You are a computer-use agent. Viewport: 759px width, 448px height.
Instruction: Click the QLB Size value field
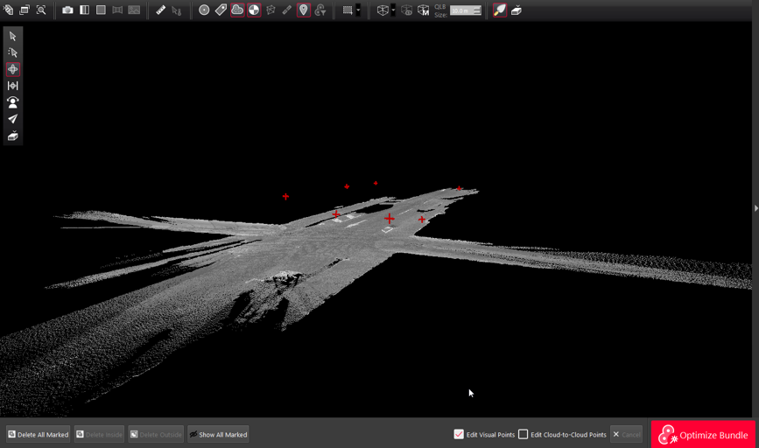point(460,10)
